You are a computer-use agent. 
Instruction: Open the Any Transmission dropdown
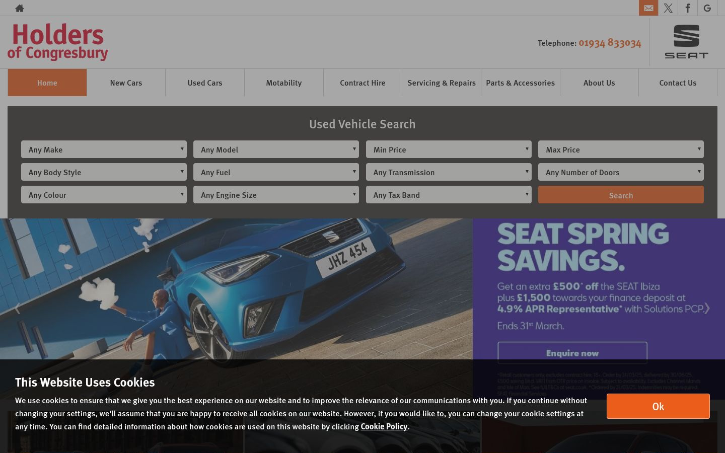[449, 172]
